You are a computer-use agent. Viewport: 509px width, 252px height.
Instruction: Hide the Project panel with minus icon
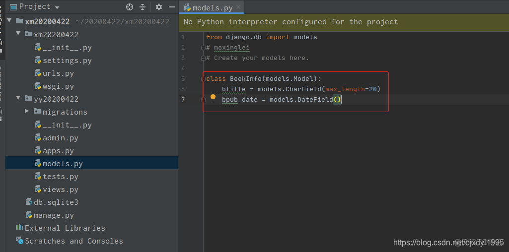coord(172,7)
